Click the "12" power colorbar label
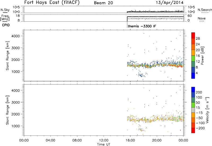 pos(198,62)
